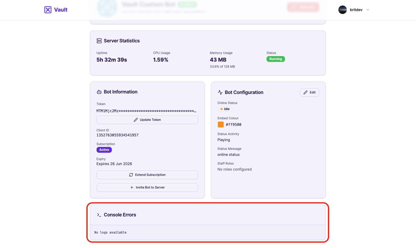
Task: Click the Idle online status badge
Action: point(225,109)
